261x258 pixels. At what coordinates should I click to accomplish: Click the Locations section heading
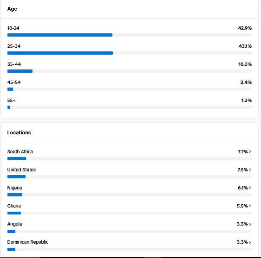point(19,132)
